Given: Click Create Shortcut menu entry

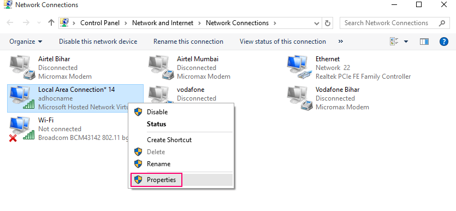Looking at the screenshot, I should [181, 140].
